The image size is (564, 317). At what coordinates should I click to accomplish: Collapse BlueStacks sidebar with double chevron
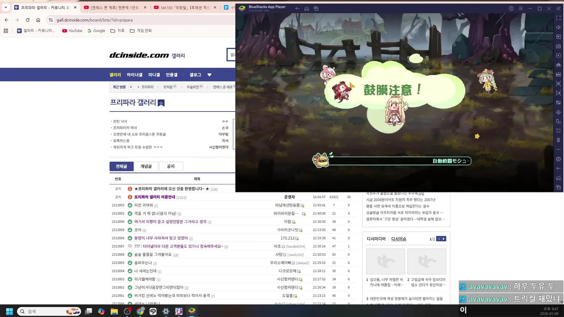point(558,8)
